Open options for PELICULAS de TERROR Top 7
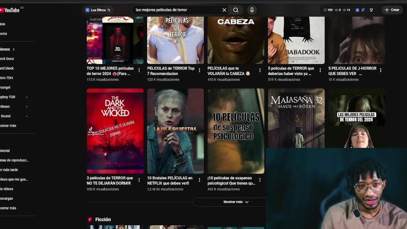The width and height of the screenshot is (407, 229). [x=199, y=70]
